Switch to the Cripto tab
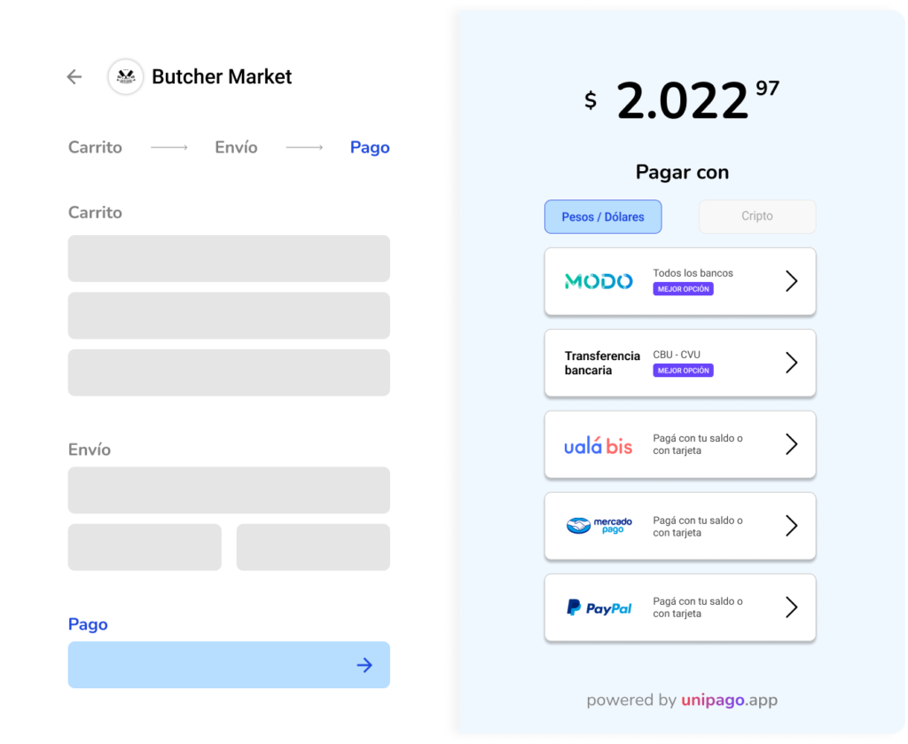Image resolution: width=908 pixels, height=744 pixels. pyautogui.click(x=757, y=216)
